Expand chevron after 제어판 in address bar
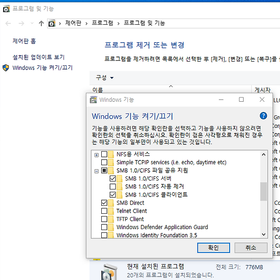 coord(86,24)
